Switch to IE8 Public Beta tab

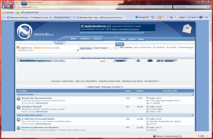88,18
